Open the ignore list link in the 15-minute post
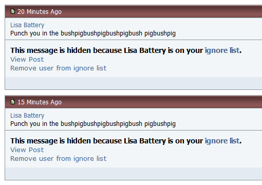262x185 pixels. point(222,141)
